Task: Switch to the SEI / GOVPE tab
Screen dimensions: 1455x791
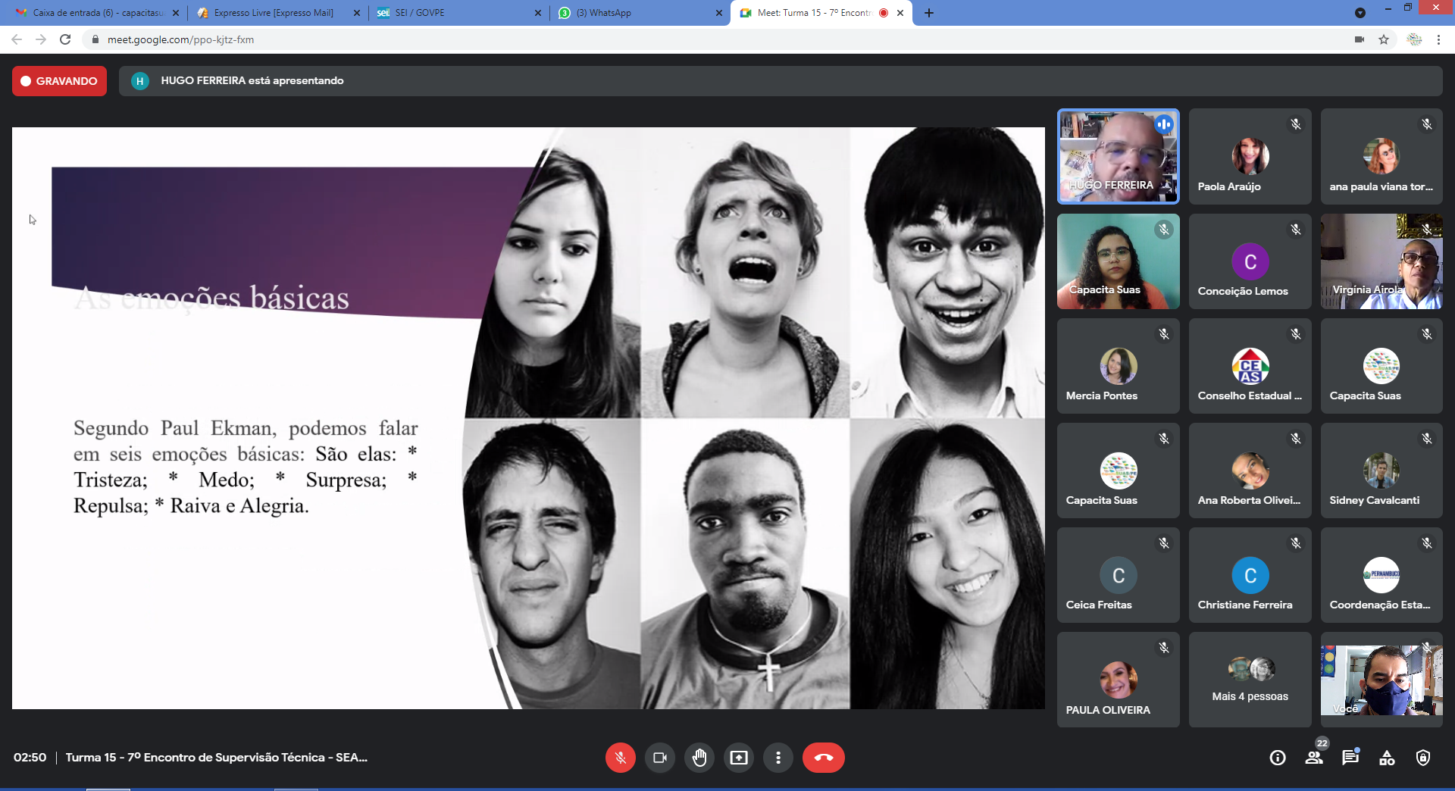Action: pyautogui.click(x=457, y=13)
